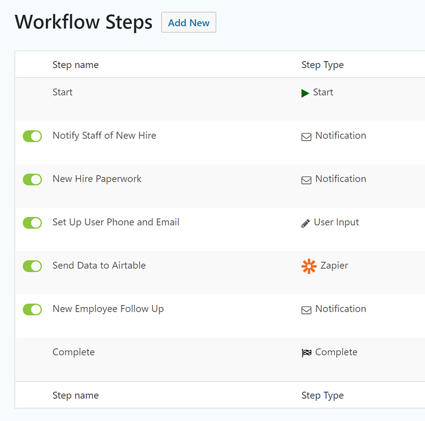Screen dimensions: 425x421
Task: Click envelope icon for Notify Staff step
Action: (307, 137)
